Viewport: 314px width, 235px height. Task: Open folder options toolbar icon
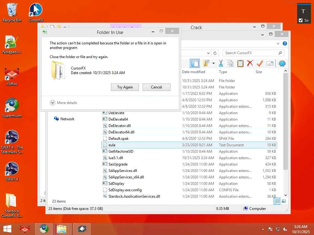tap(206, 63)
